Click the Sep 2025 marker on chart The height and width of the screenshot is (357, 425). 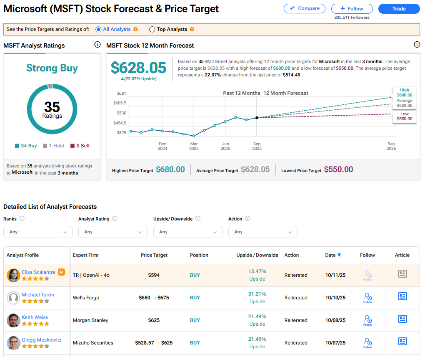coord(257,118)
